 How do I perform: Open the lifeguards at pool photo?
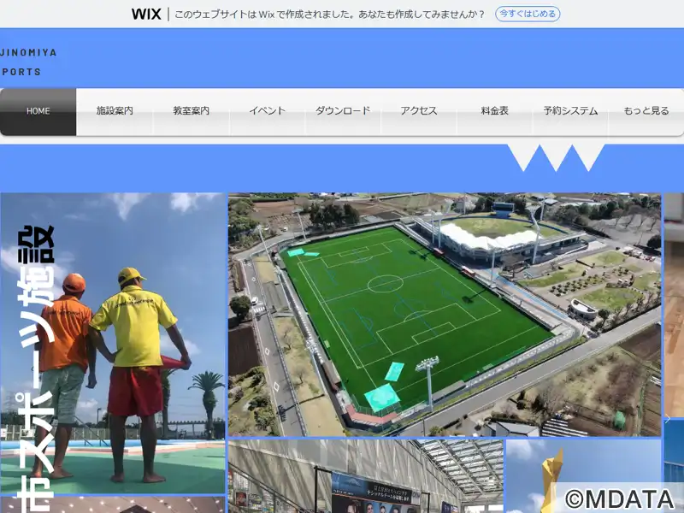[x=113, y=343]
